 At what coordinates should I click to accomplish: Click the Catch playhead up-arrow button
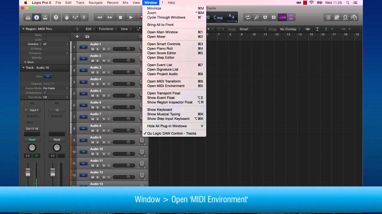tap(77, 29)
